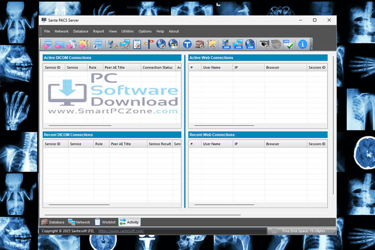Screen dimensions: 375x250
Task: Open folder settings icon with gear
Action: point(211,44)
